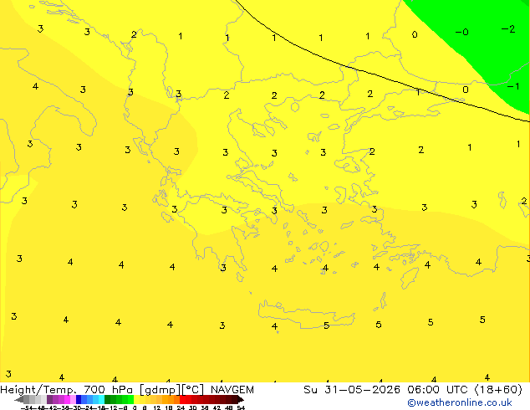Click the "[°C]" unit label
The height and width of the screenshot is (410, 530).
pos(193,390)
